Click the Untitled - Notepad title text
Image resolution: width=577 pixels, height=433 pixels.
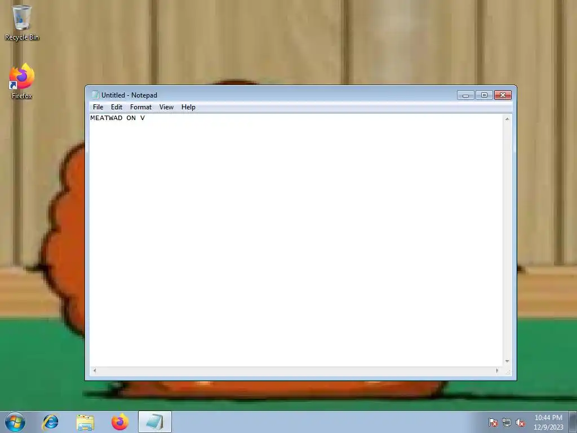coord(129,95)
